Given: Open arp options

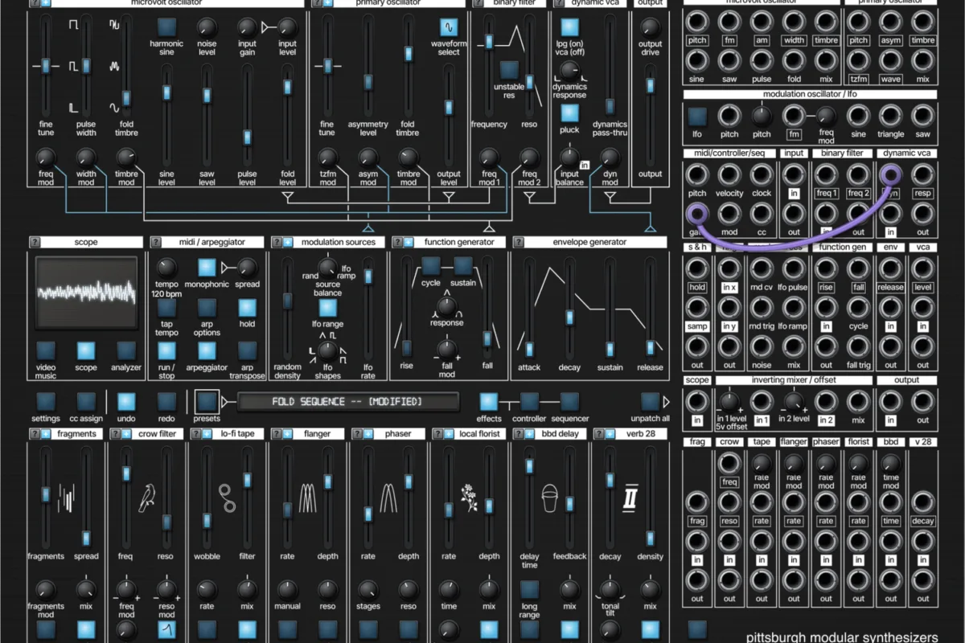Looking at the screenshot, I should tap(207, 308).
